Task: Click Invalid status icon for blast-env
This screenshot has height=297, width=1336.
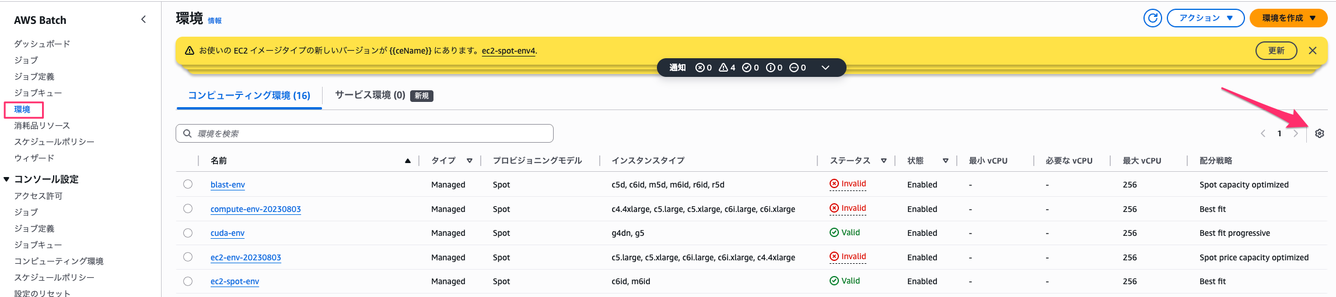Action: tap(834, 184)
